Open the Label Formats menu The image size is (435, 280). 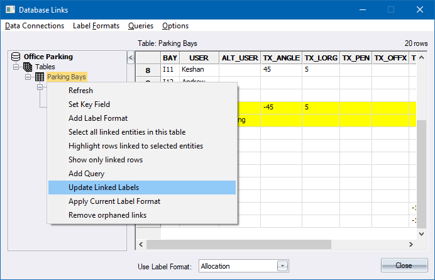(97, 26)
